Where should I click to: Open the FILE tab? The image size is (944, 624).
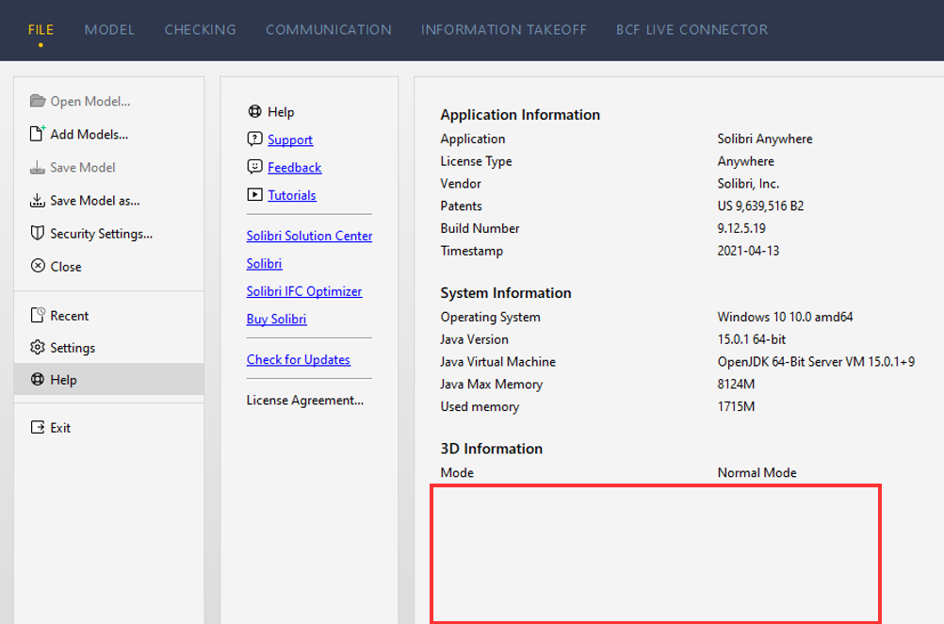tap(41, 29)
